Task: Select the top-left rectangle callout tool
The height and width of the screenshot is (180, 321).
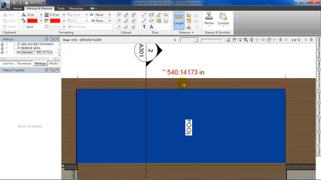Action: (x=119, y=14)
